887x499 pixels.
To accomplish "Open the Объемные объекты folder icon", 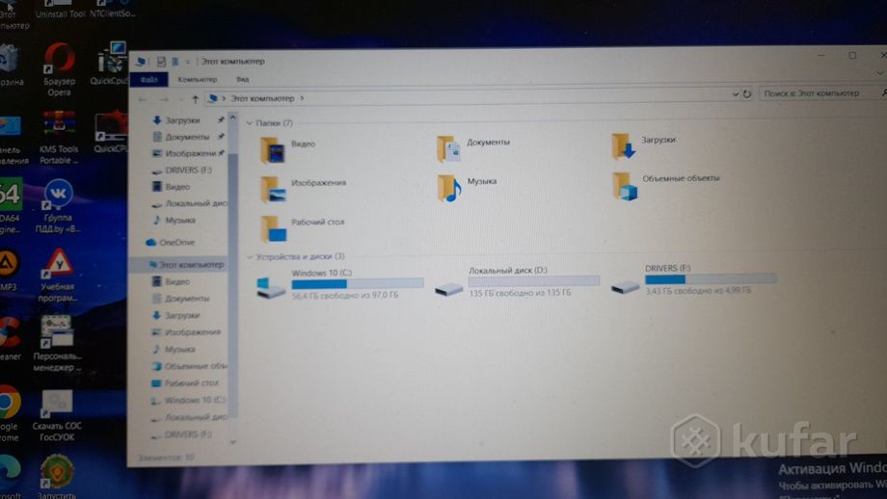I will [625, 186].
